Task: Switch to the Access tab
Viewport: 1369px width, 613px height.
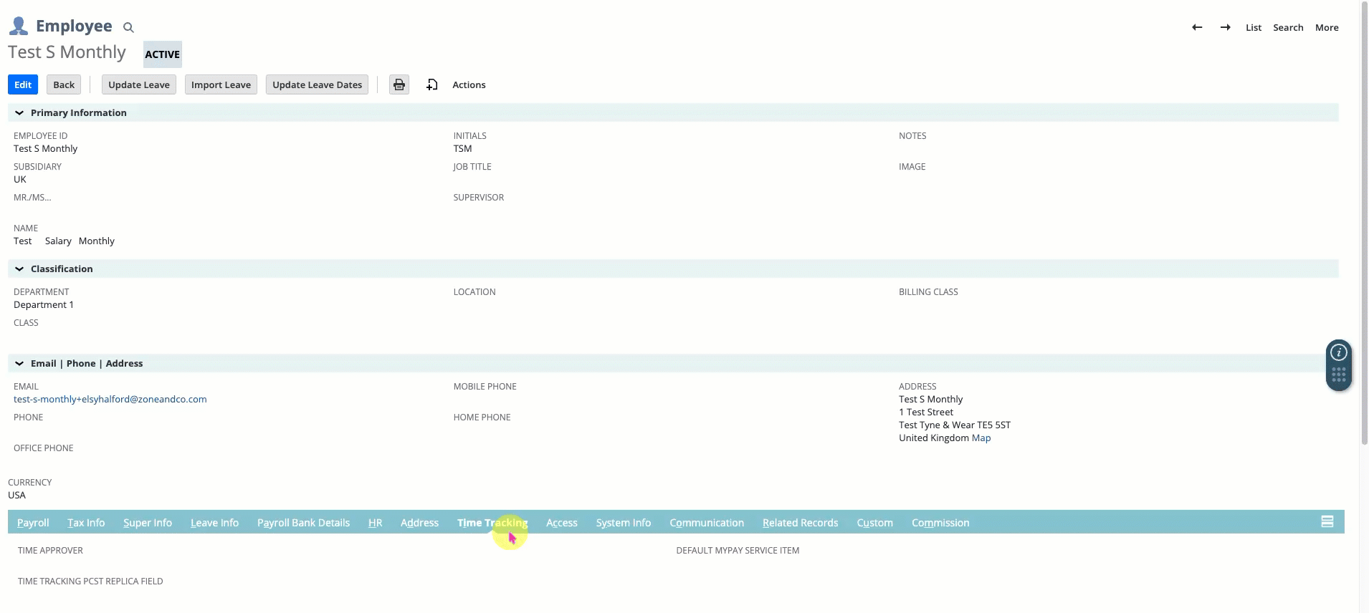Action: (562, 523)
